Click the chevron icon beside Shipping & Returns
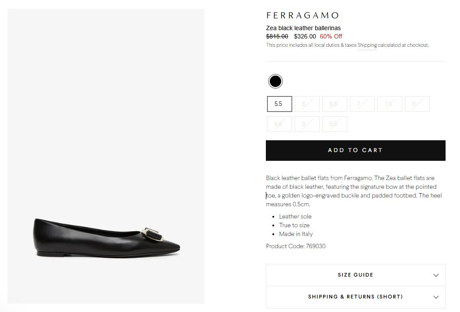460x312 pixels. tap(436, 297)
